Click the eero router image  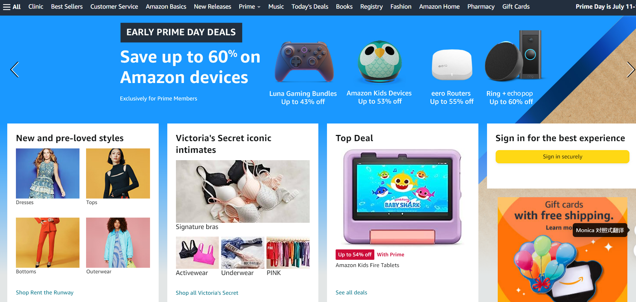[x=452, y=65]
